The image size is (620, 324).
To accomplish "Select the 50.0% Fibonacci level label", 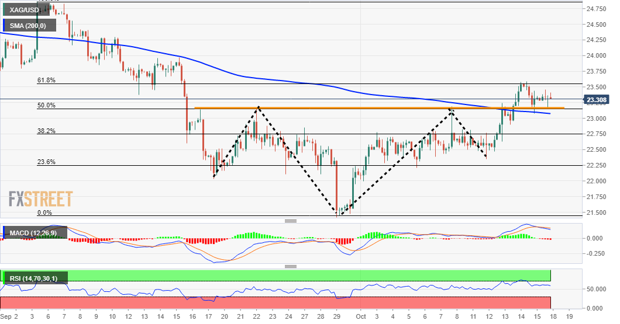I will (x=46, y=105).
